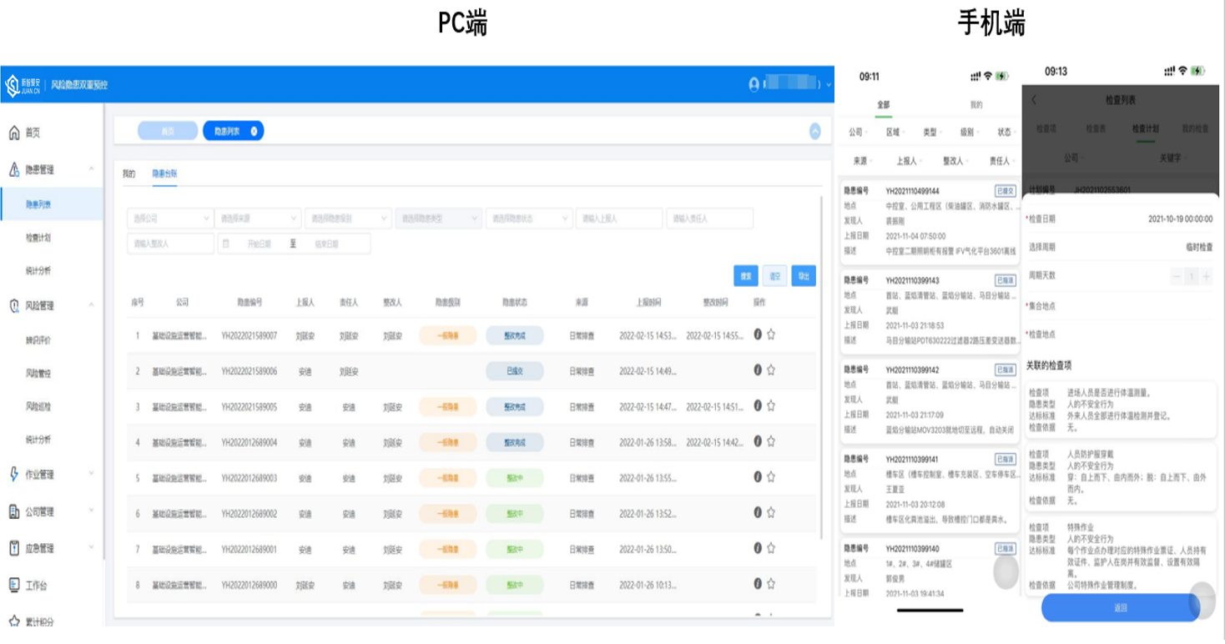Open the 选择公司 dropdown
The image size is (1225, 644).
170,219
